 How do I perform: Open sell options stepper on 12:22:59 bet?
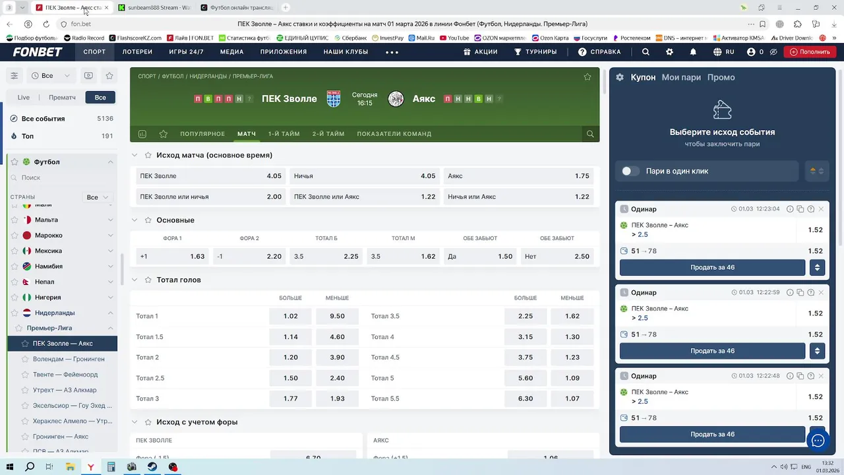tap(817, 351)
